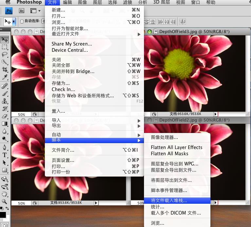Select the Eyedropper tool
The image size is (251, 227).
click(x=5, y=77)
